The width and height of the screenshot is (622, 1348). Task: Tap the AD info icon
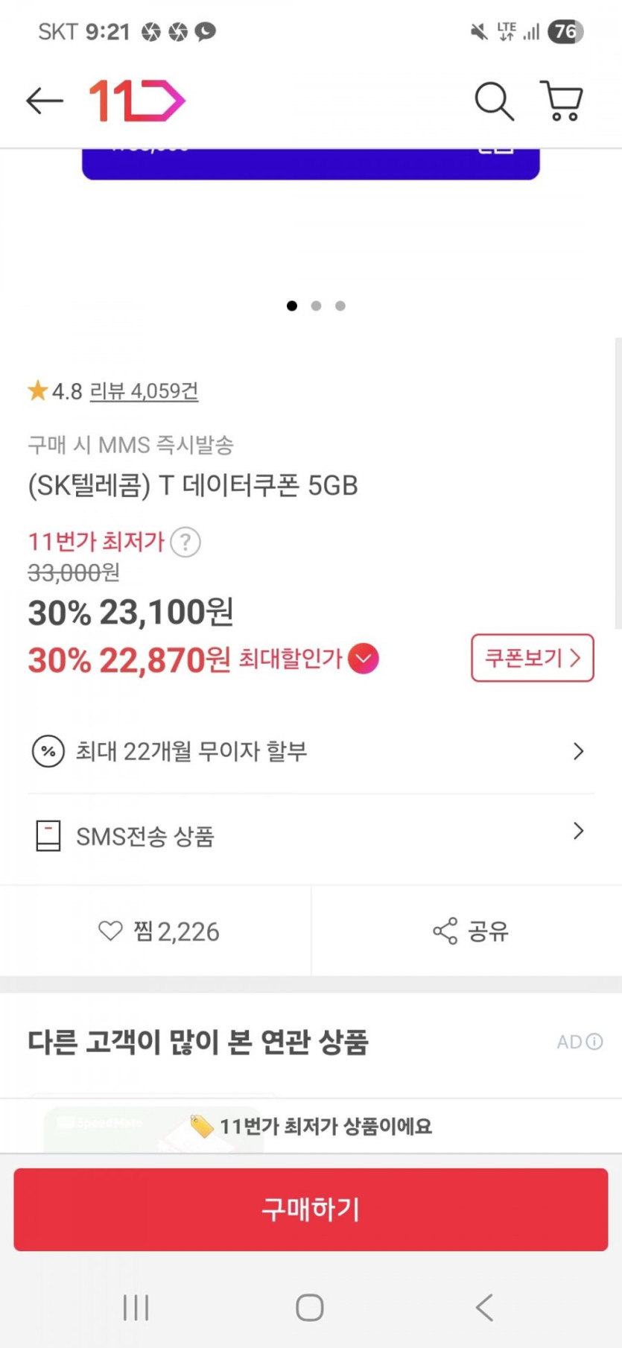(594, 1042)
